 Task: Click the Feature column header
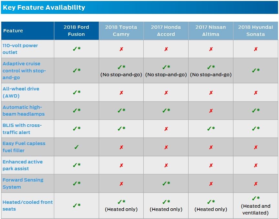[x=13, y=31]
